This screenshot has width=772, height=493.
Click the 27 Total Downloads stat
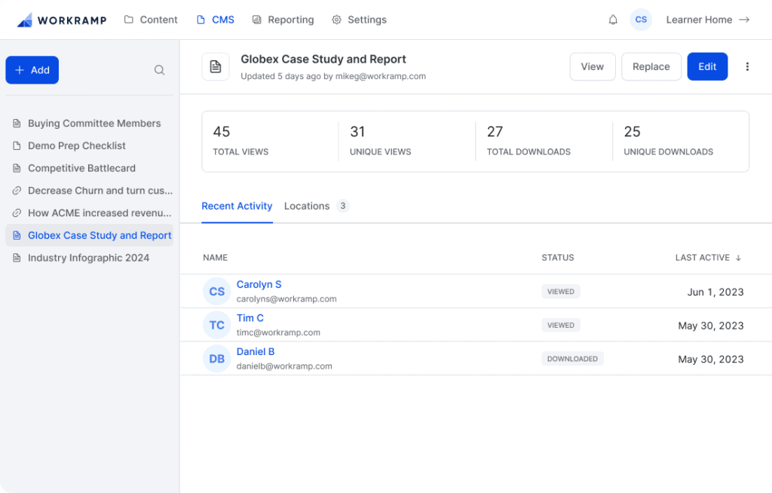pyautogui.click(x=528, y=141)
